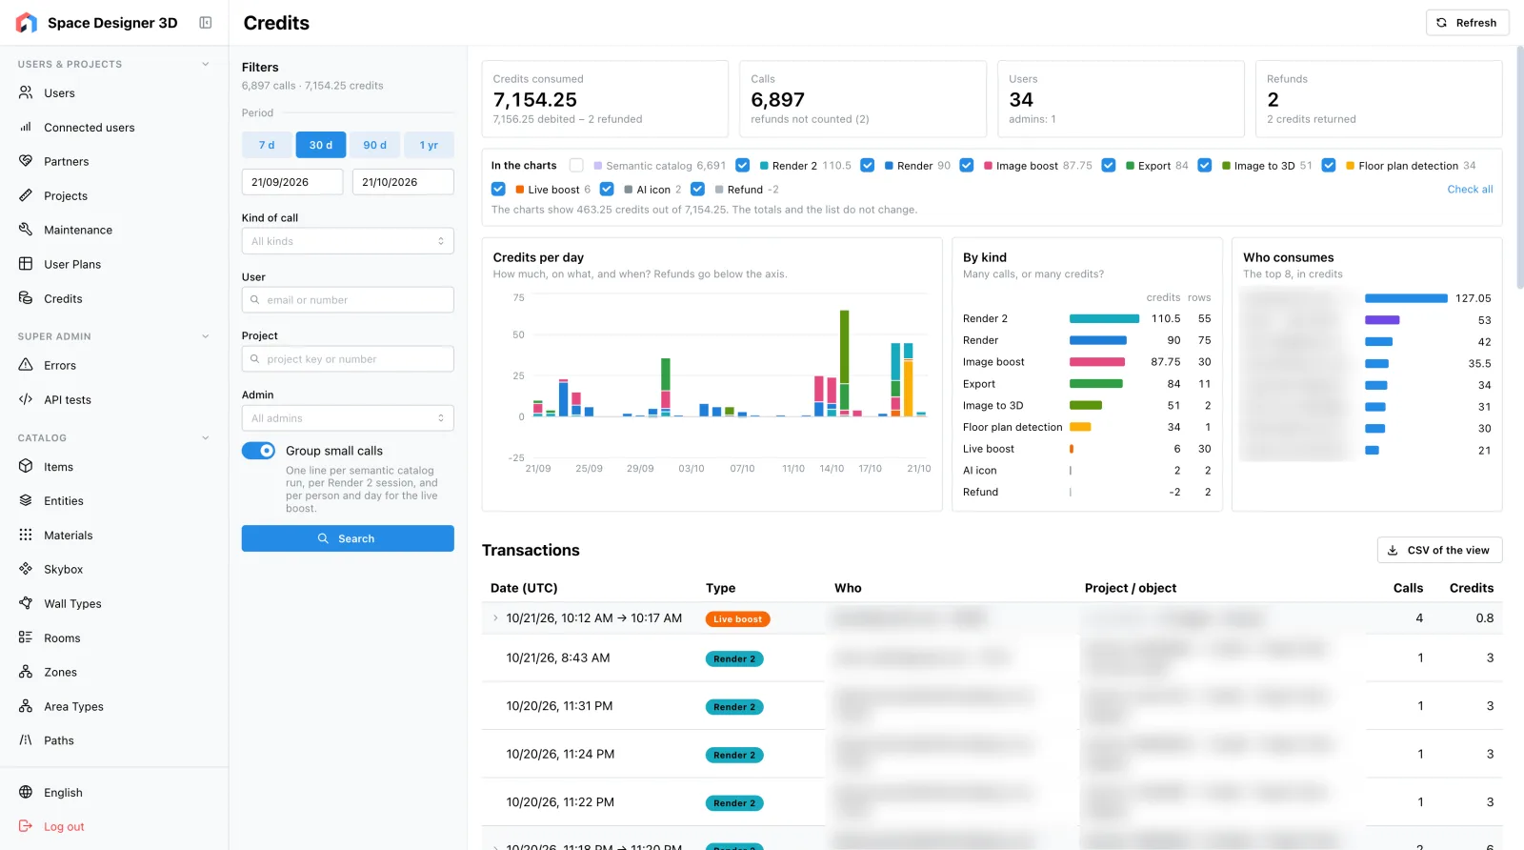The image size is (1524, 850).
Task: Open Materials via its dots grid icon
Action: point(26,536)
